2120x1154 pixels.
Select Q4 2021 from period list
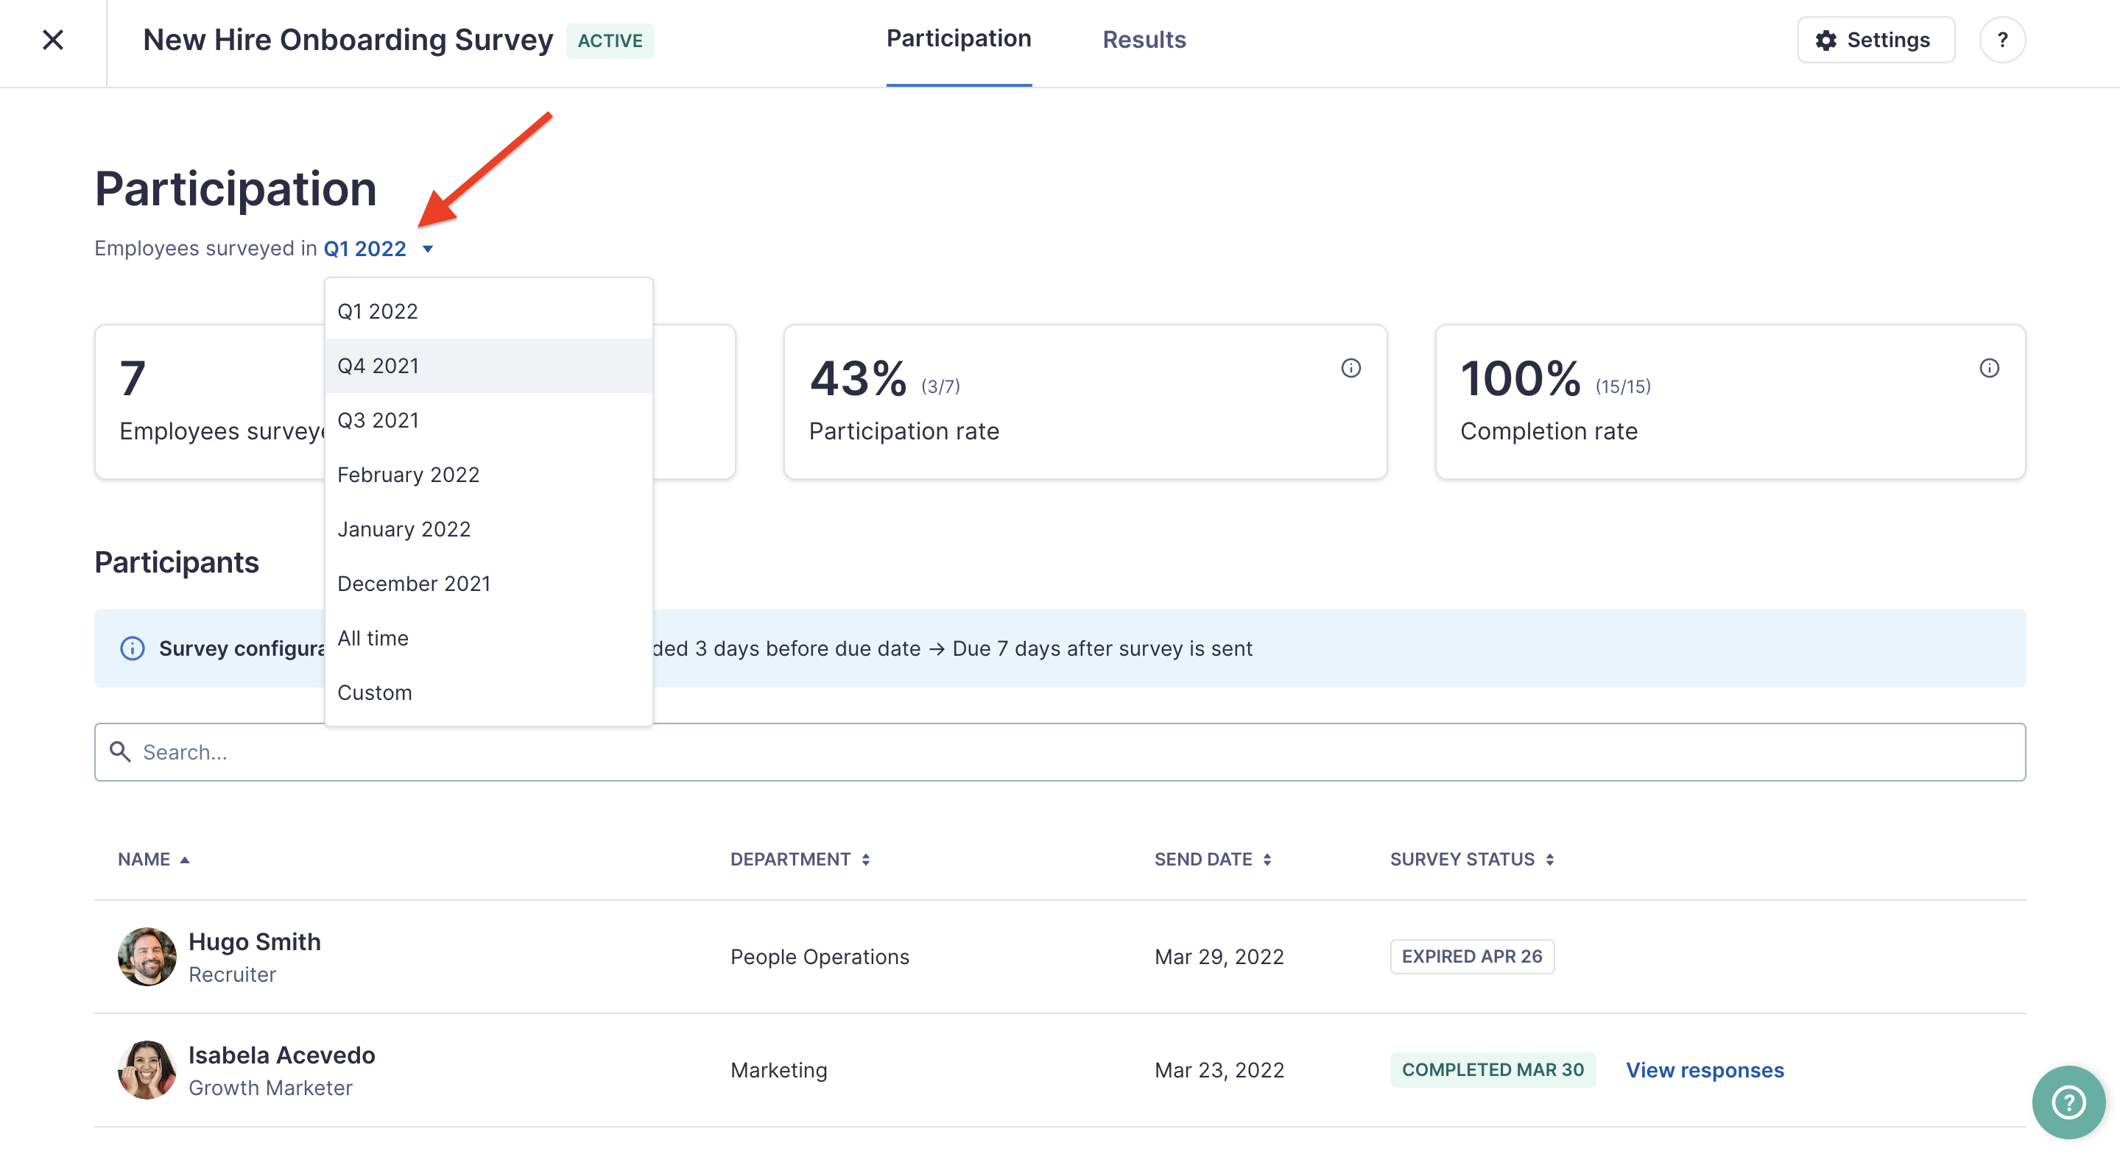378,365
